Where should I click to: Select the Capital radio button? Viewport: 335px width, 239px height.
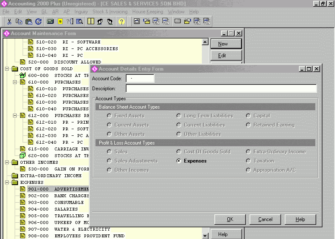click(248, 116)
